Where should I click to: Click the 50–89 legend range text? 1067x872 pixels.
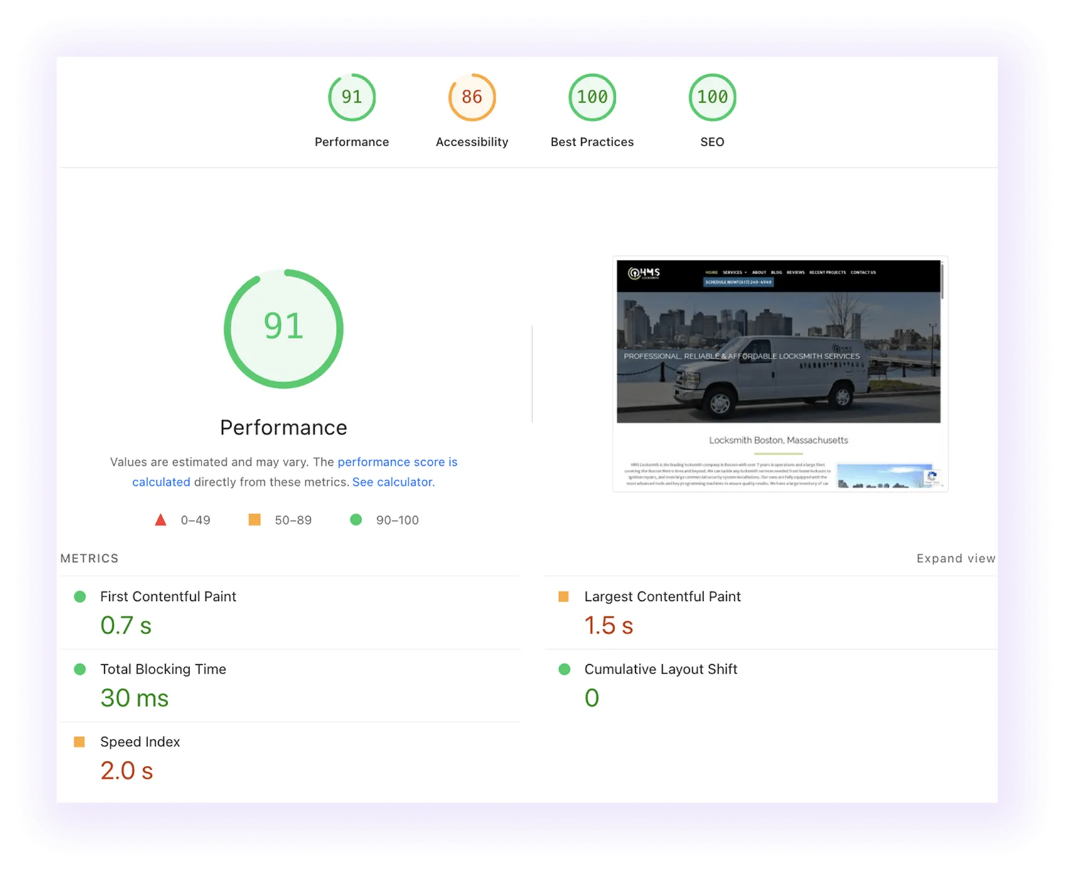[x=293, y=520]
